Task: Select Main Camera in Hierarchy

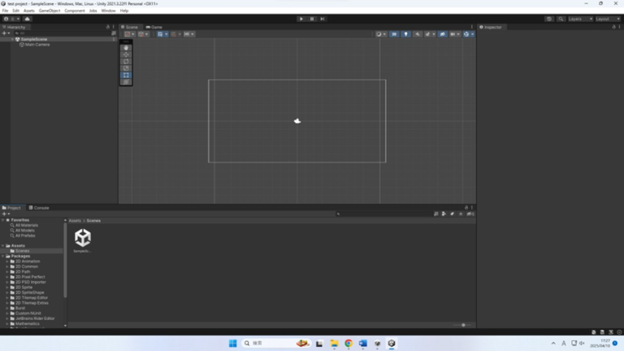Action: tap(37, 45)
